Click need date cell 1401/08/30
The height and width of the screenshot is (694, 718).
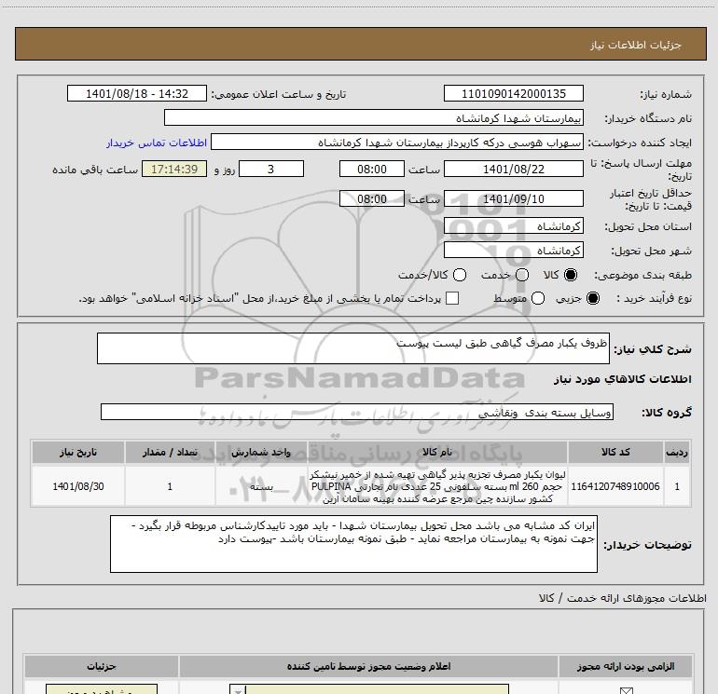click(78, 486)
